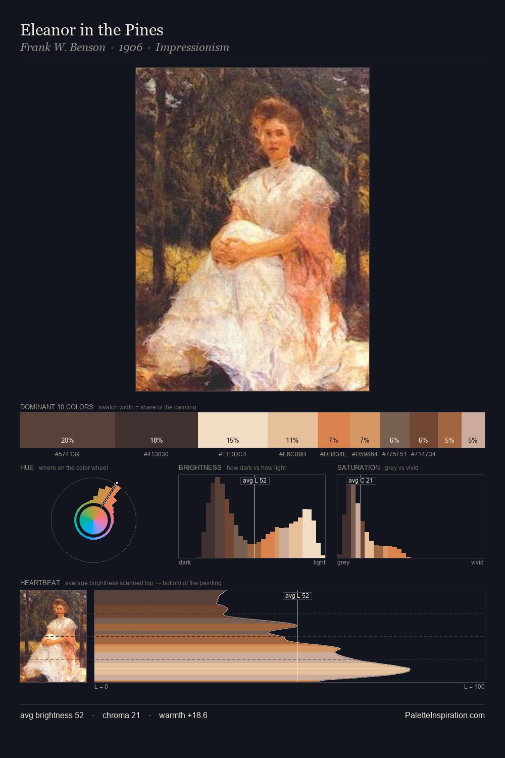Click the 'warmth +18.6' footer stat
Screen dimensions: 505x758
point(183,715)
